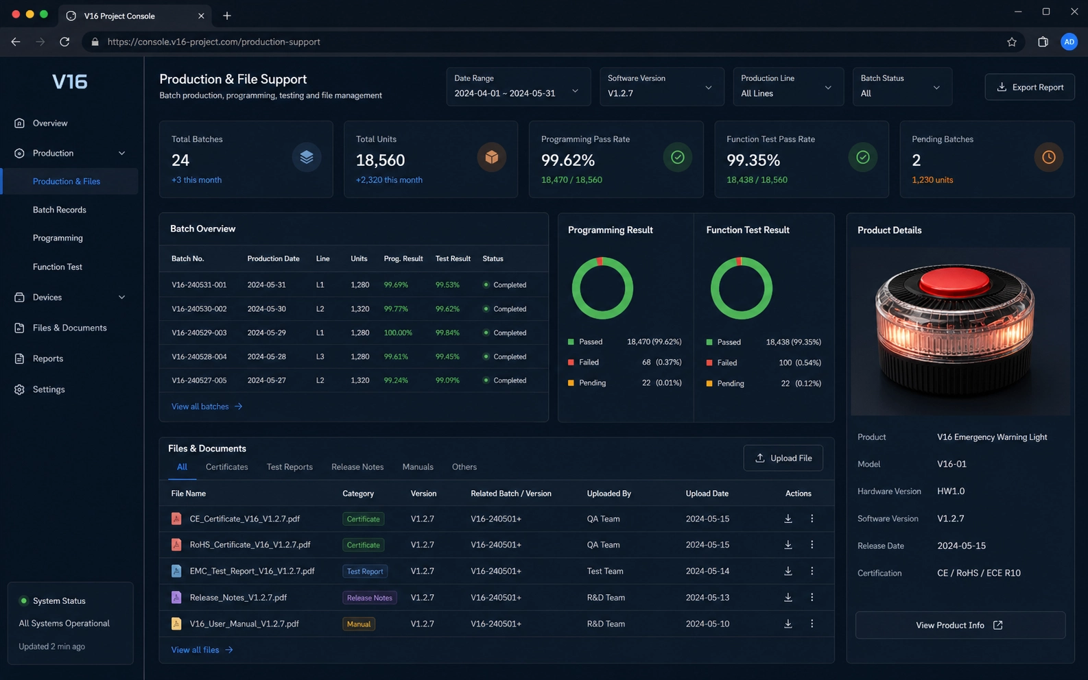1088x680 pixels.
Task: Open the browser extensions icon
Action: (x=1043, y=42)
